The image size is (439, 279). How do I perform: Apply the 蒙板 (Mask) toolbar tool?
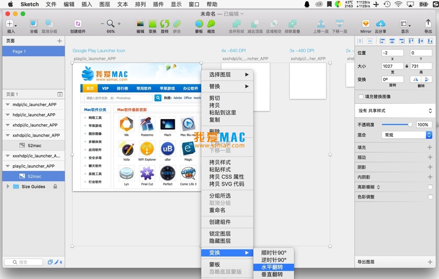pos(199,24)
